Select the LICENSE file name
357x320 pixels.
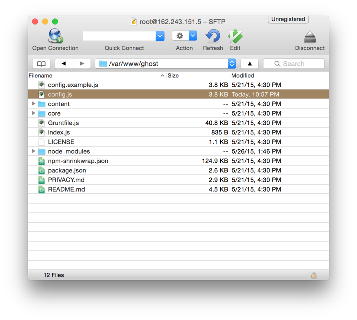[61, 142]
